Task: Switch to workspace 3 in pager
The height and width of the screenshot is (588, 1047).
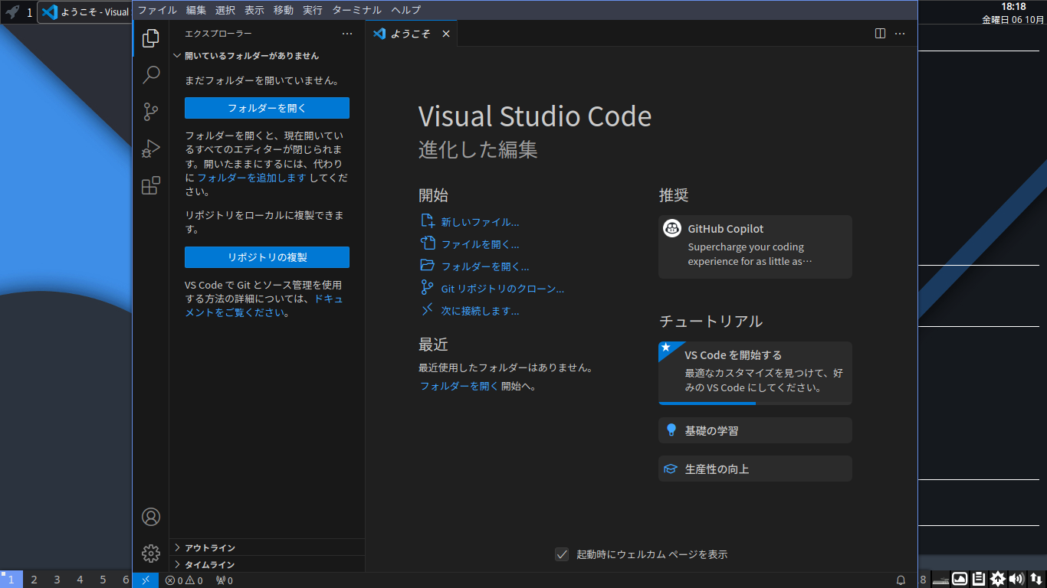Action: (x=57, y=580)
